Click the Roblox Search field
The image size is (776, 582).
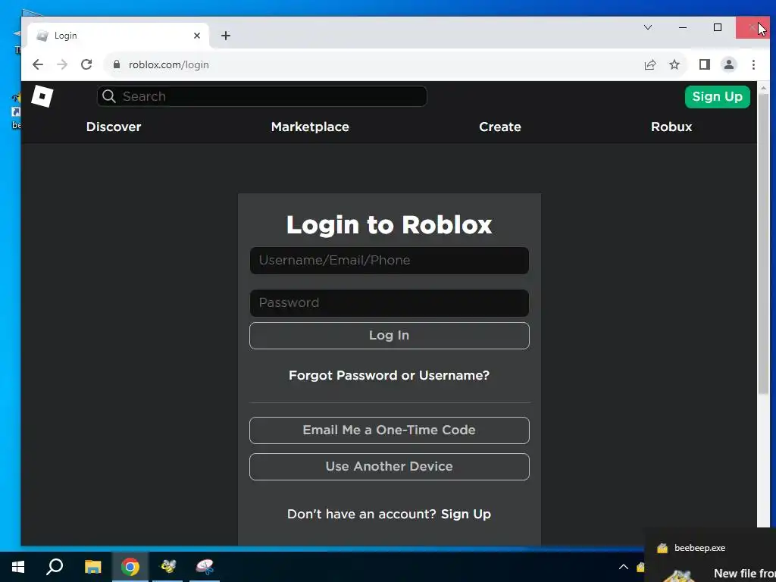pos(261,96)
